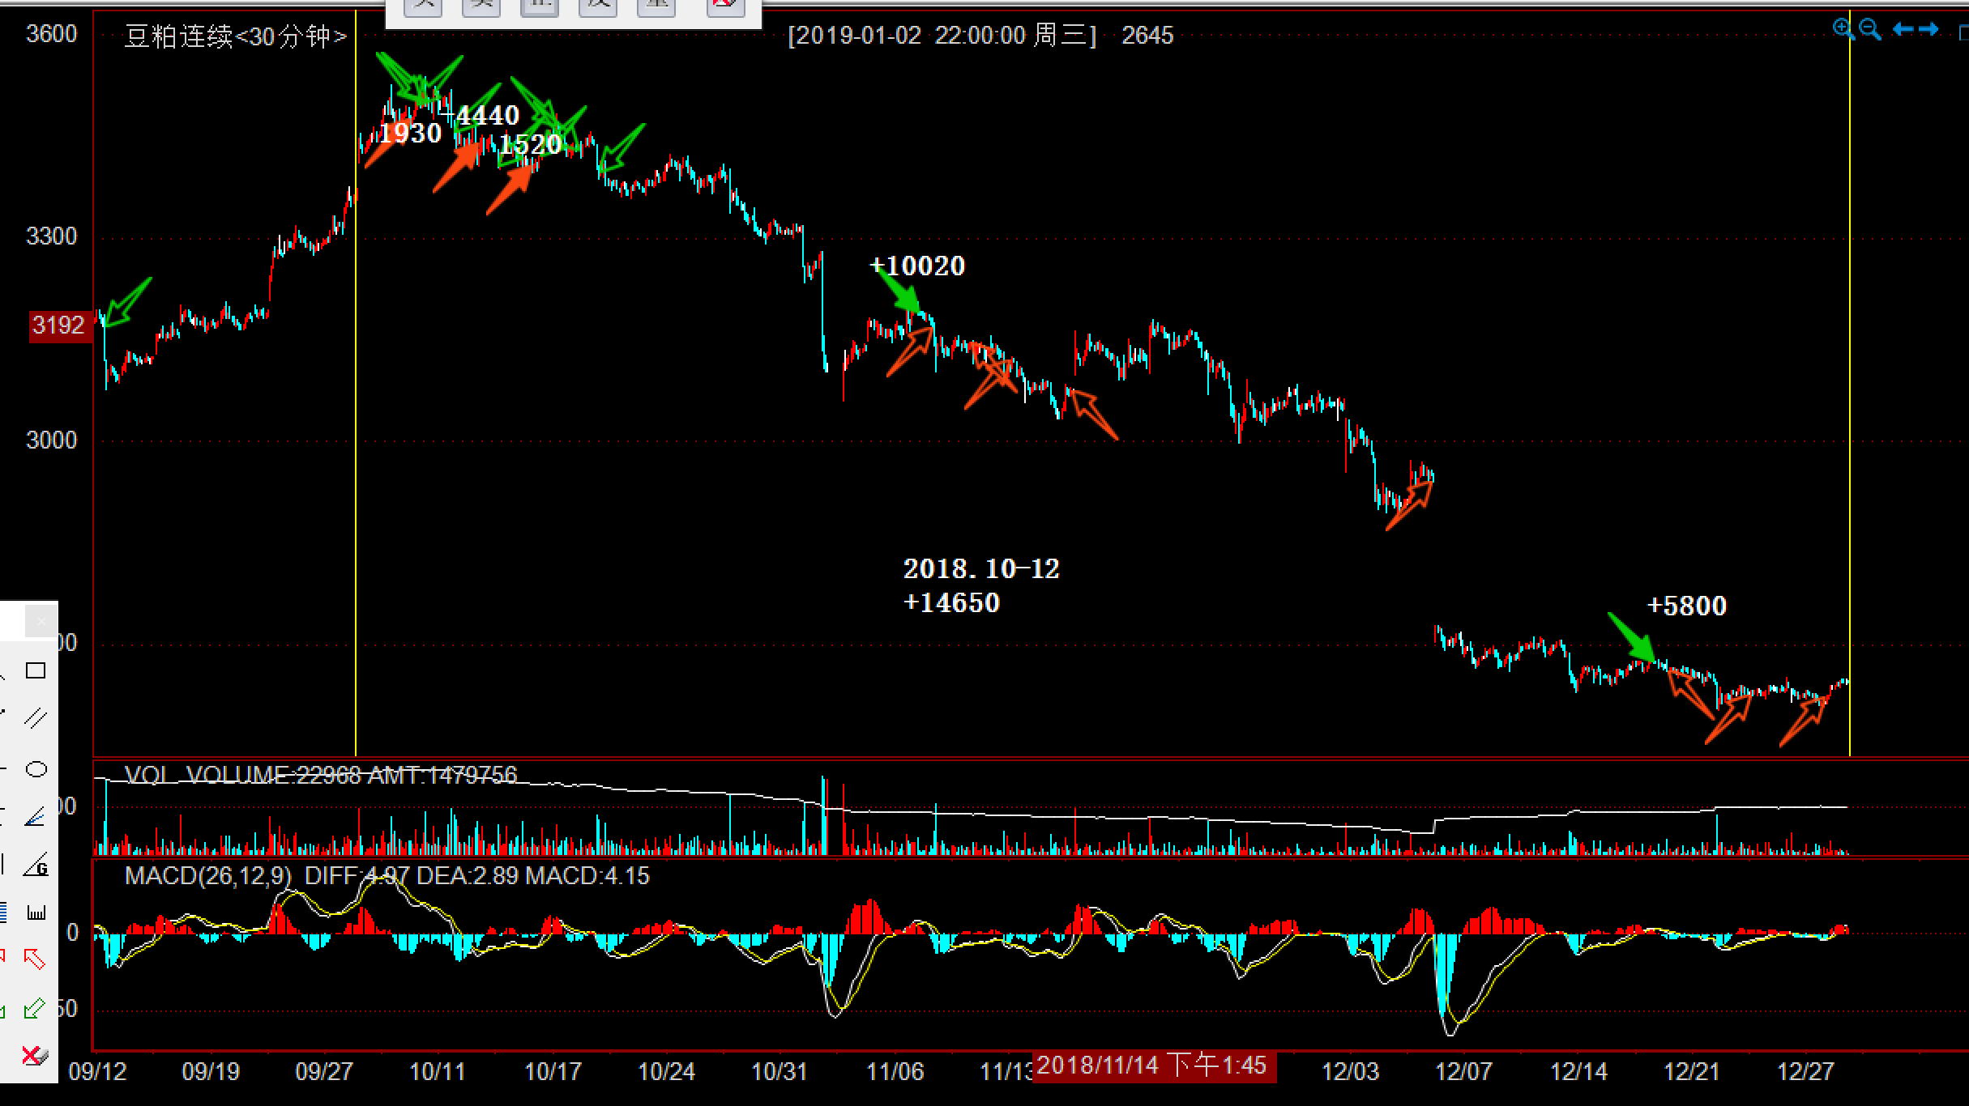Click the 10/31 date axis label
The width and height of the screenshot is (1969, 1106).
point(779,1072)
